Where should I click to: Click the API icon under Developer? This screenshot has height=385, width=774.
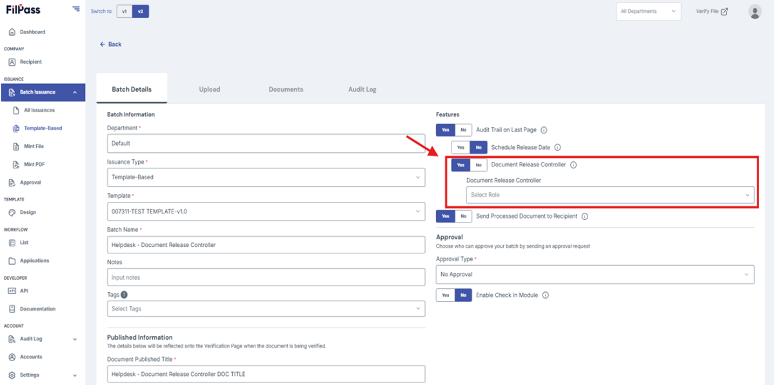(12, 291)
